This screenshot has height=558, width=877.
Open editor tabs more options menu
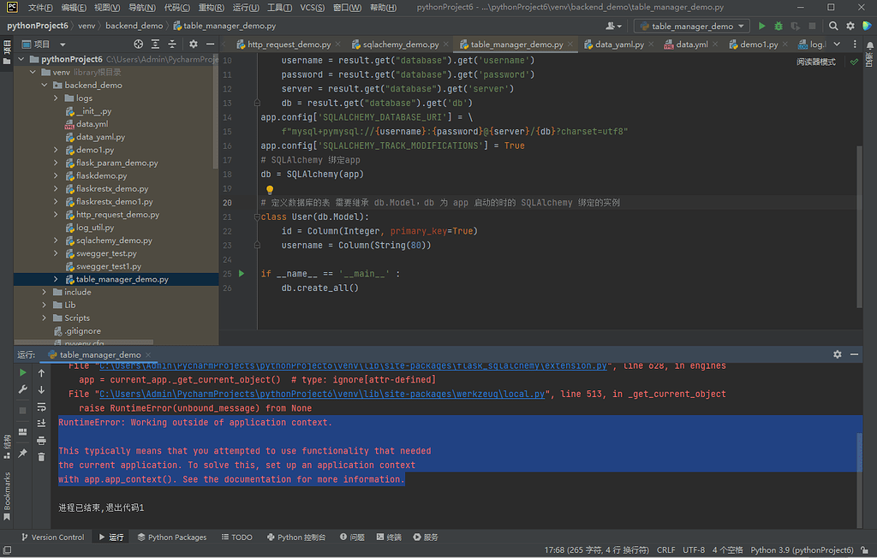855,45
